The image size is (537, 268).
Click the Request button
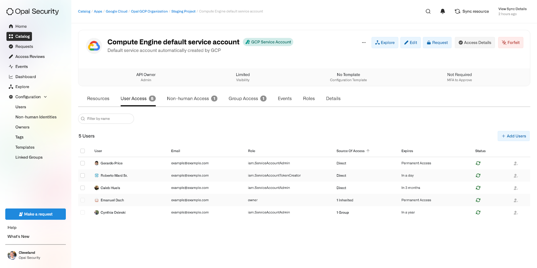[x=437, y=43]
